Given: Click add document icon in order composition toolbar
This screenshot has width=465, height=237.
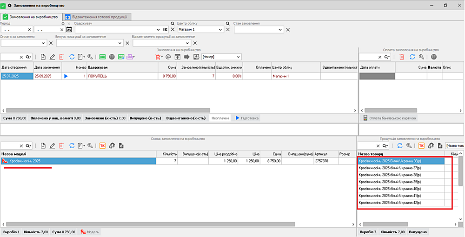Looking at the screenshot, I should [43, 145].
